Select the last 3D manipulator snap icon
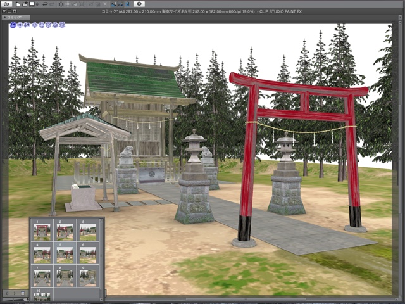Viewport: 405px width, 304px height. [x=62, y=25]
